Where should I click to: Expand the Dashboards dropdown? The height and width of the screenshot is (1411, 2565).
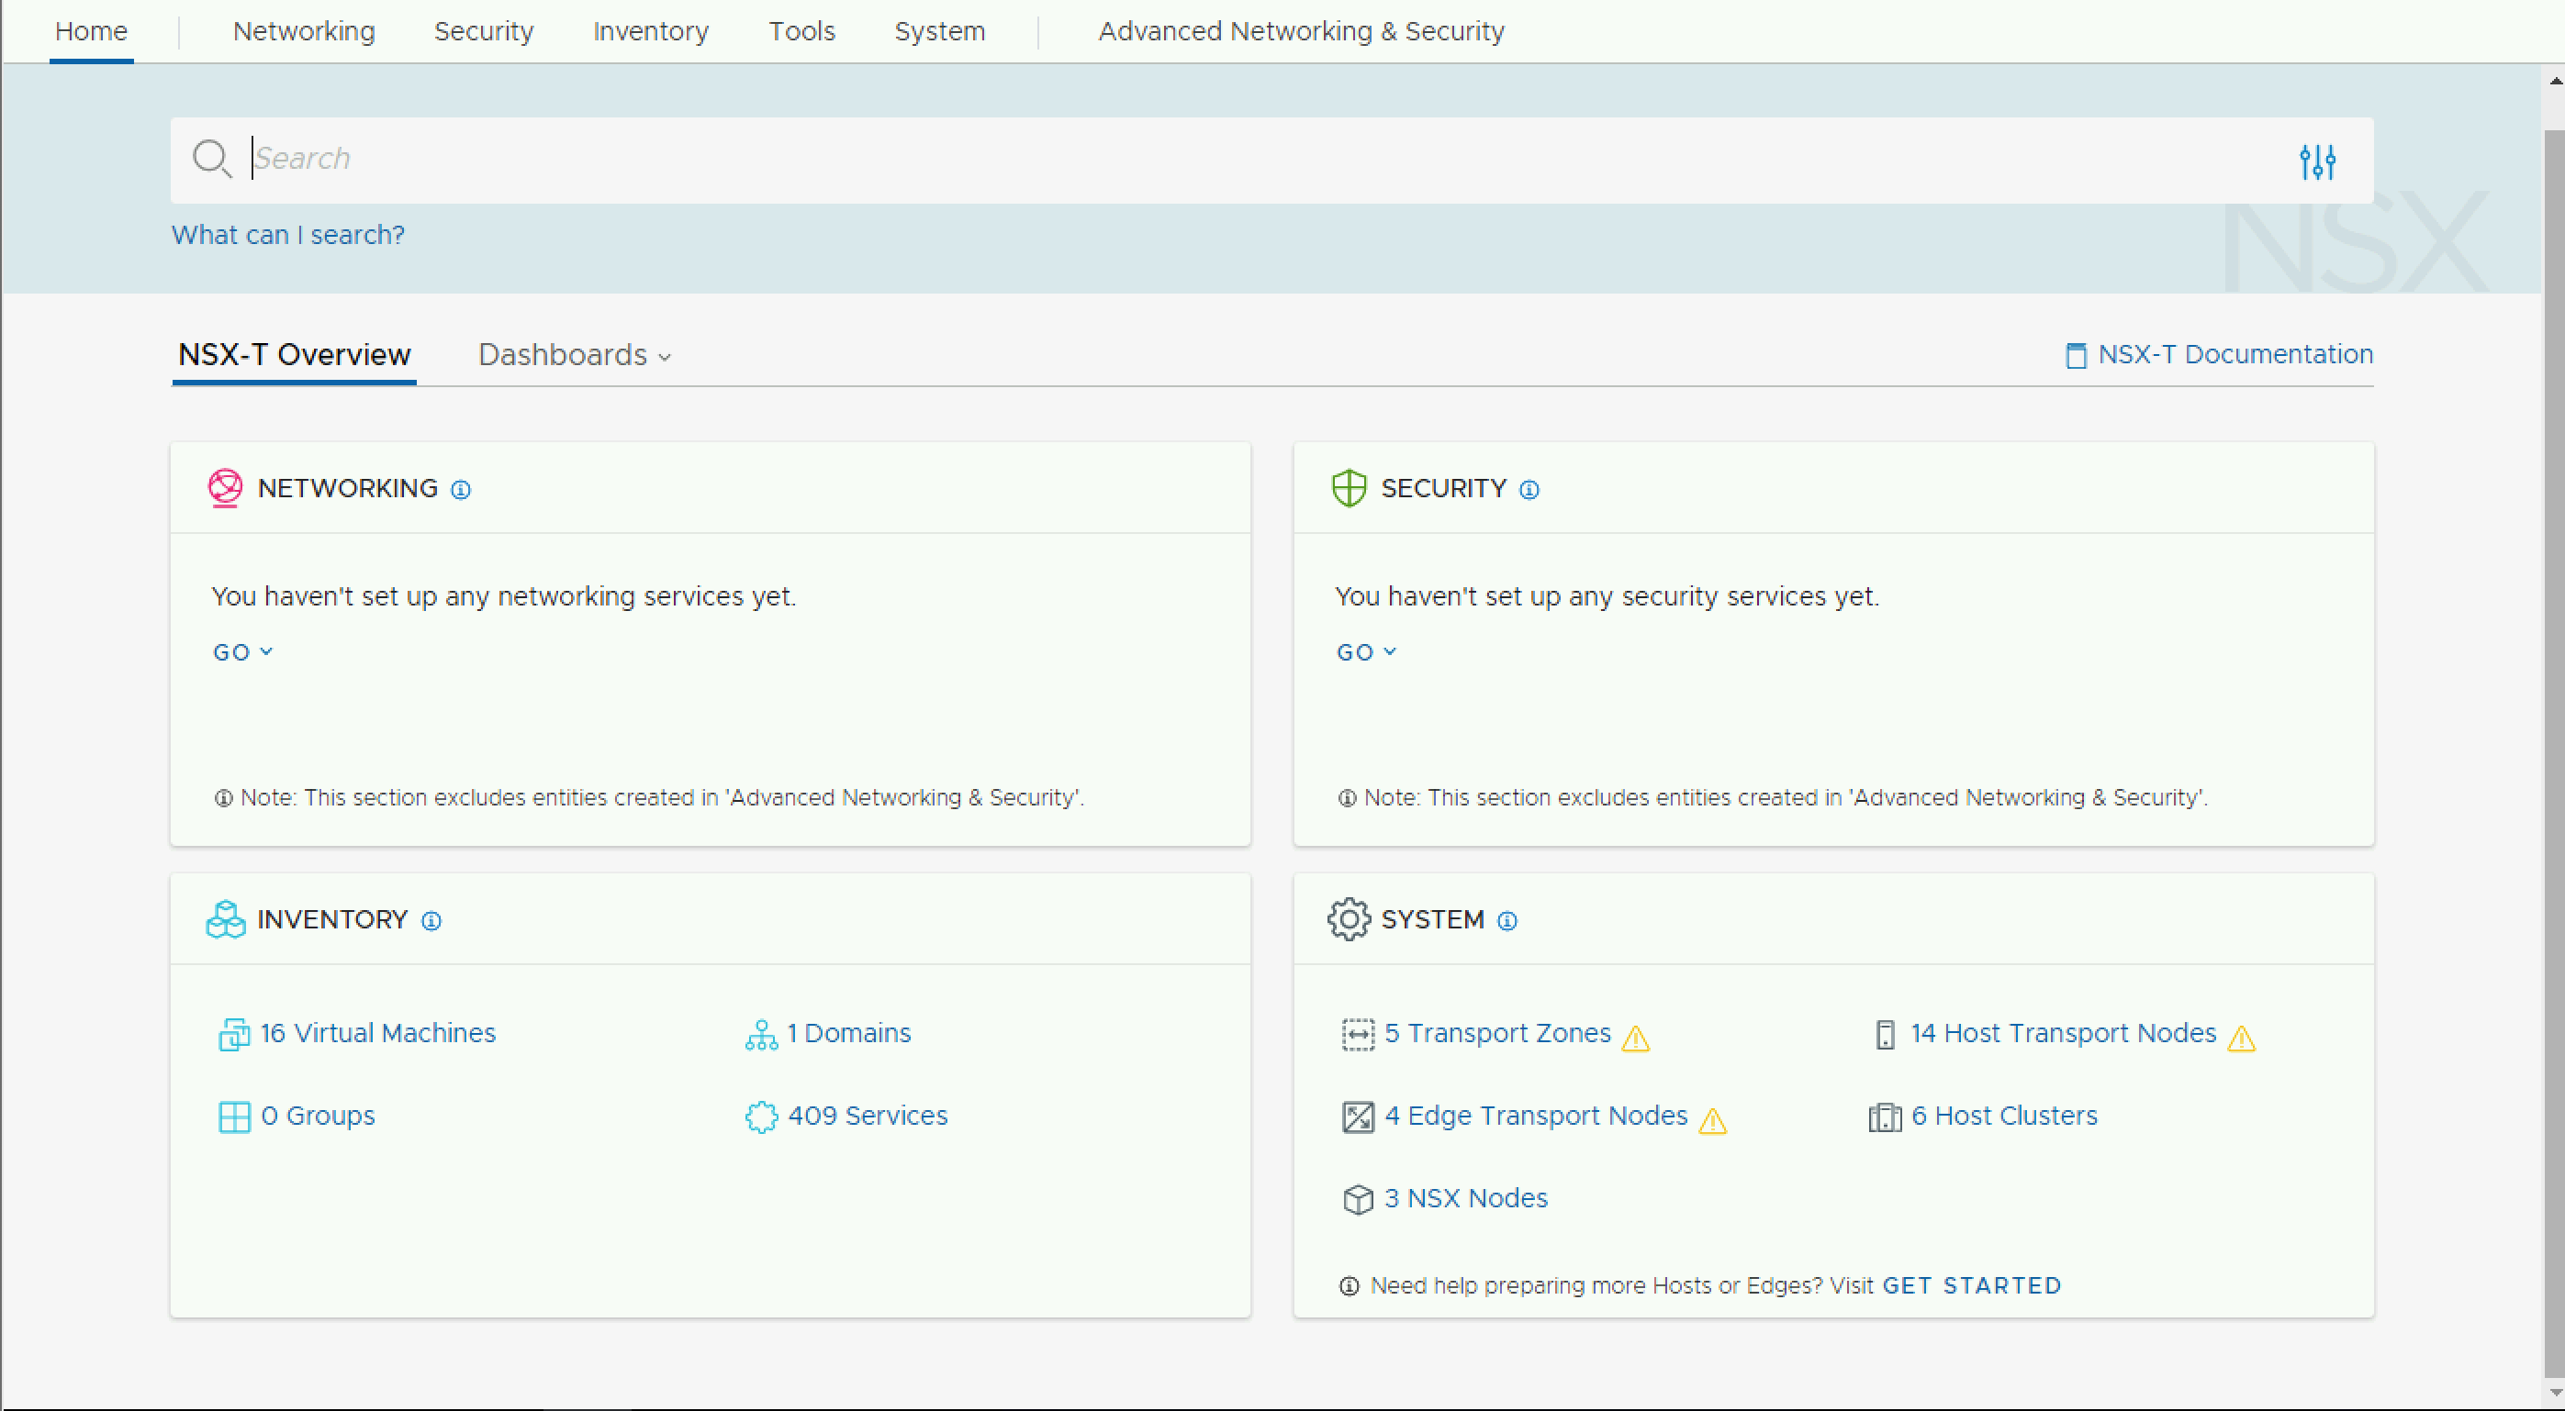click(x=575, y=355)
